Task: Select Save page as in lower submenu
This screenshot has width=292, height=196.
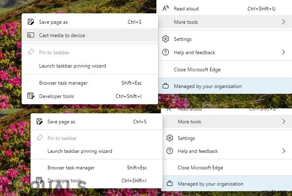Action: pos(61,122)
